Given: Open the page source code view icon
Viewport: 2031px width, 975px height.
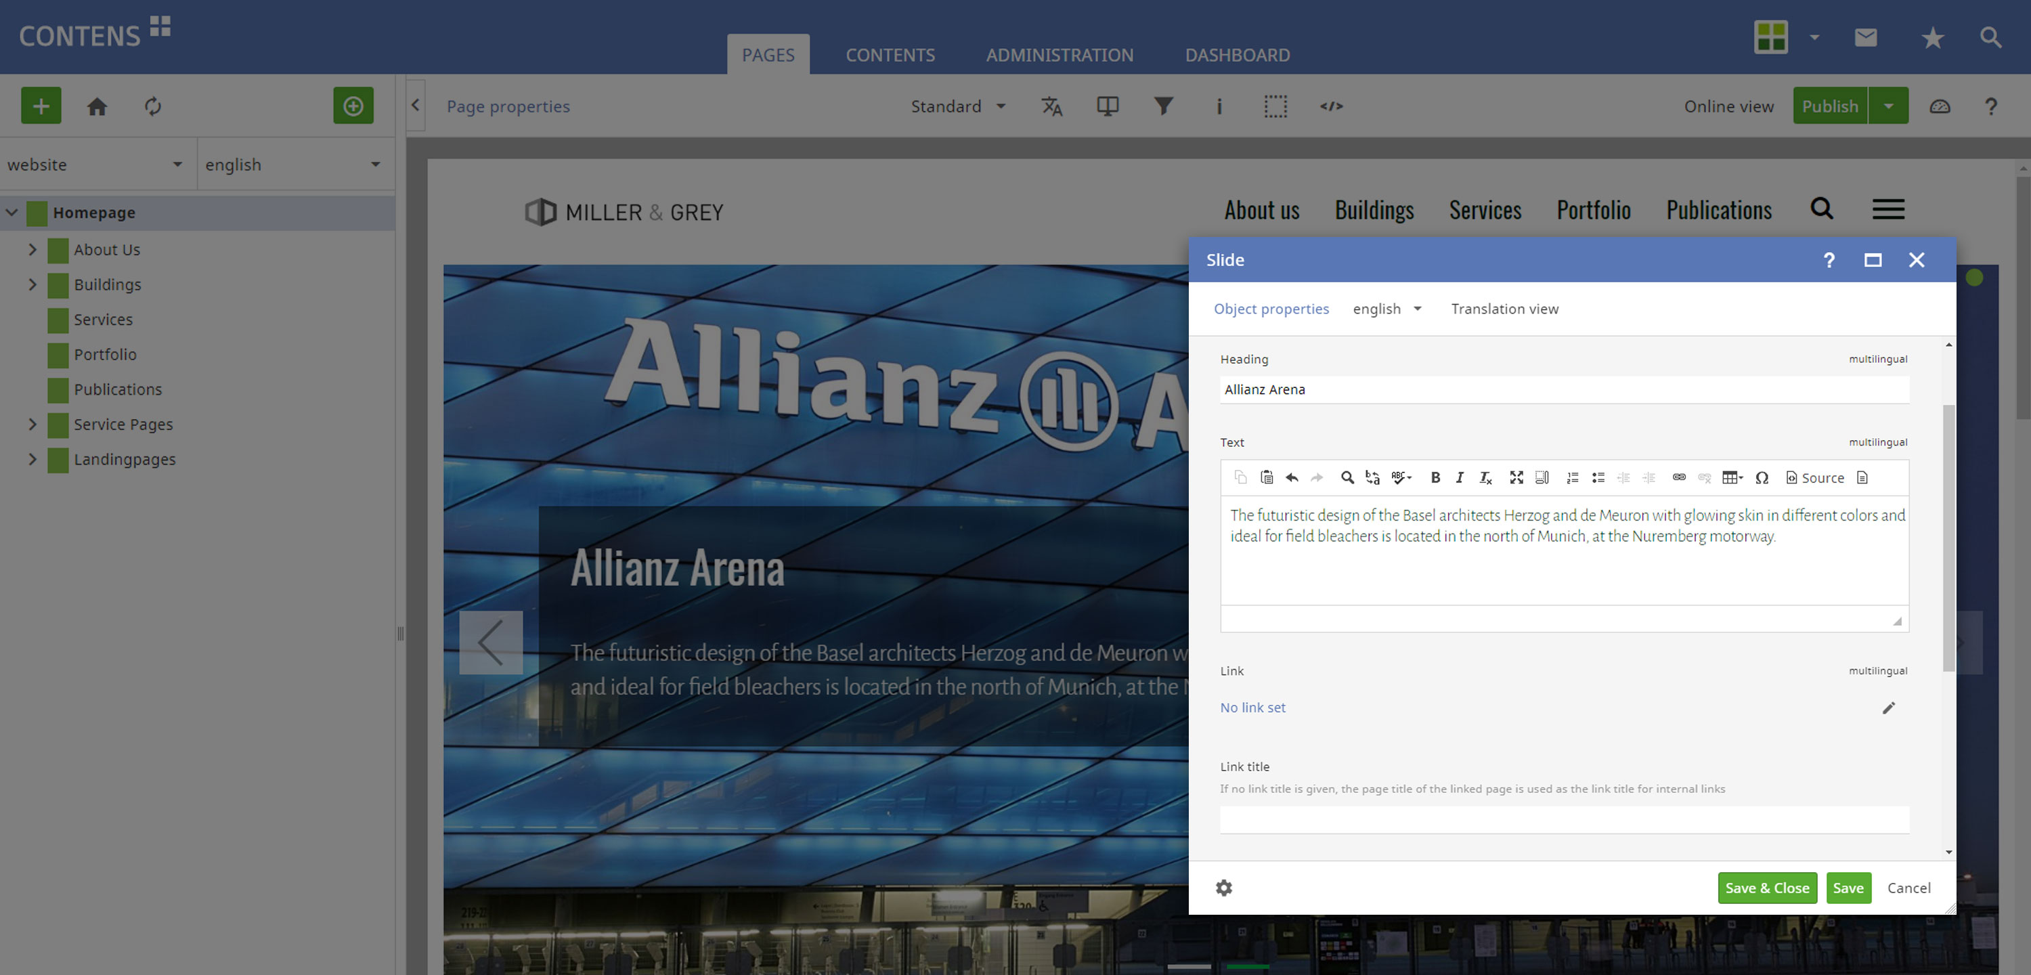Looking at the screenshot, I should (1331, 106).
